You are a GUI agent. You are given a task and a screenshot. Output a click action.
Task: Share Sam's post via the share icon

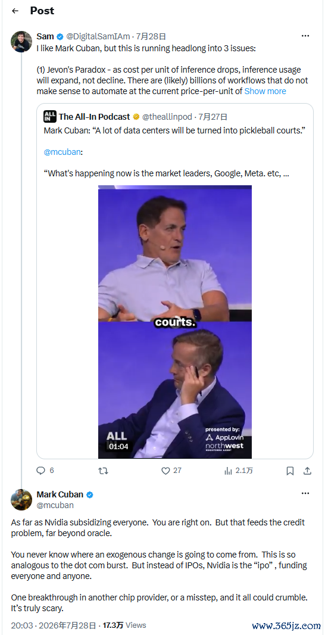308,471
